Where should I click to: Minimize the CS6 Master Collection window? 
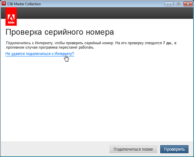(x=169, y=4)
